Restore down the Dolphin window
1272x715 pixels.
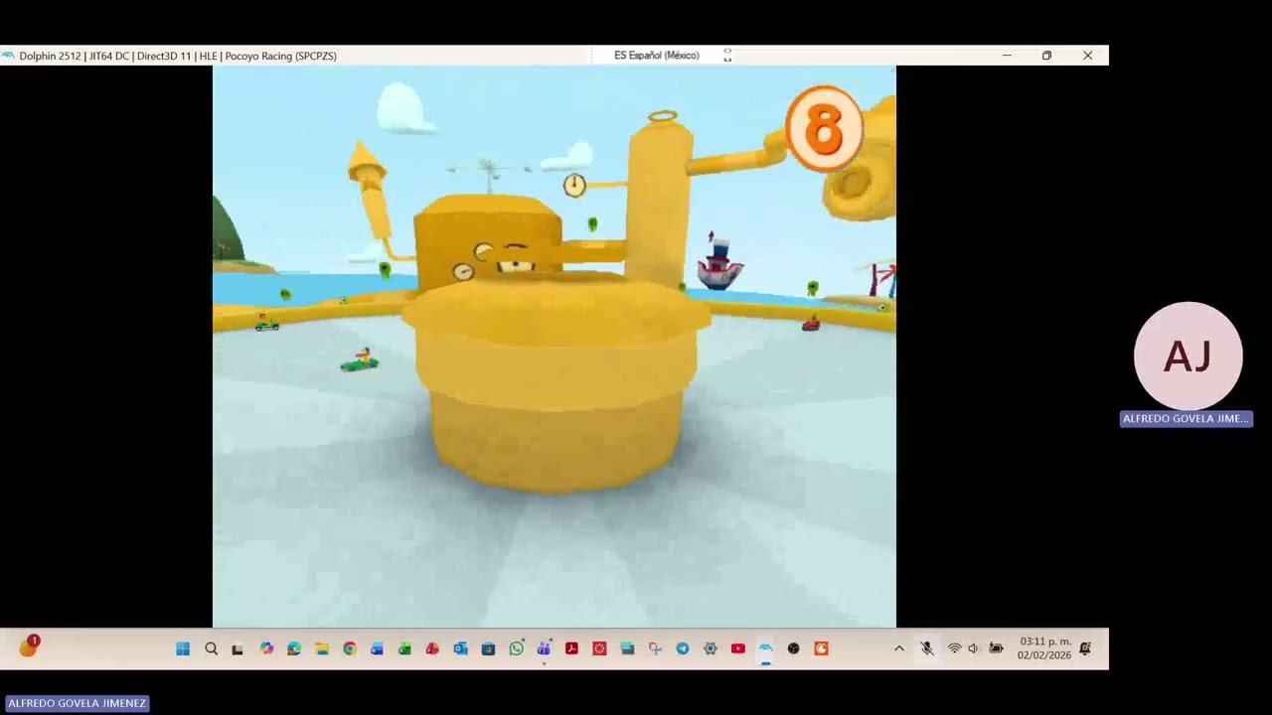click(x=1046, y=56)
